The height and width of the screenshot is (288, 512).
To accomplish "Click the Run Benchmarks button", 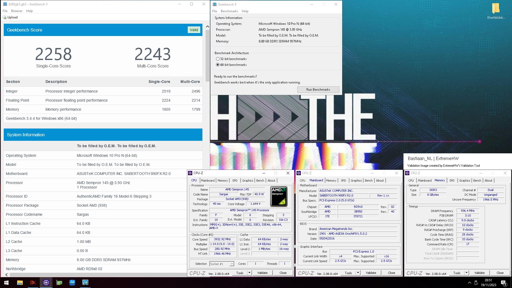I will click(x=318, y=90).
